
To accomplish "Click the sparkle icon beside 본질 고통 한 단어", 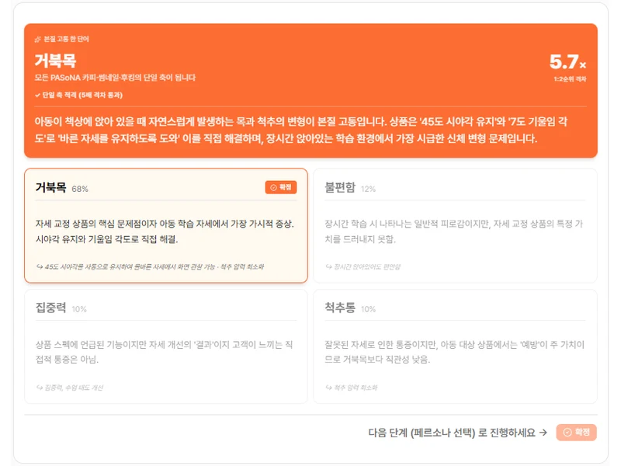I will click(37, 40).
